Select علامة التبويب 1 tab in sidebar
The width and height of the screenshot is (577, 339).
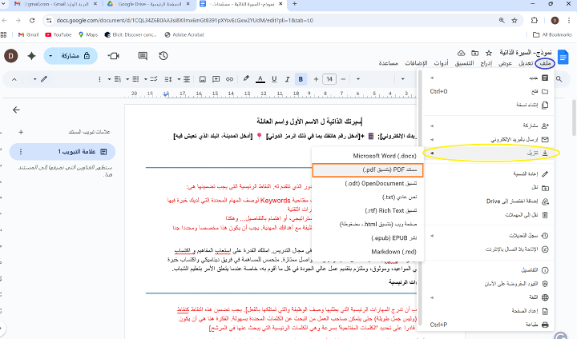point(63,152)
